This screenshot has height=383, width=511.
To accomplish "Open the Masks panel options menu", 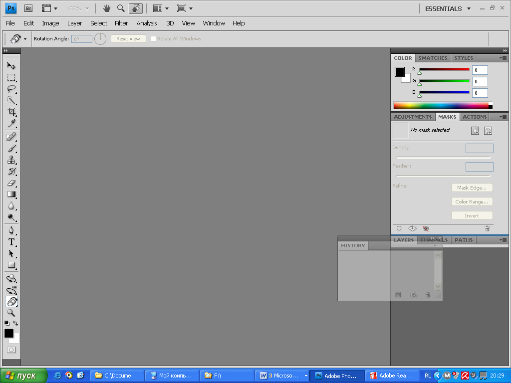I will [504, 117].
